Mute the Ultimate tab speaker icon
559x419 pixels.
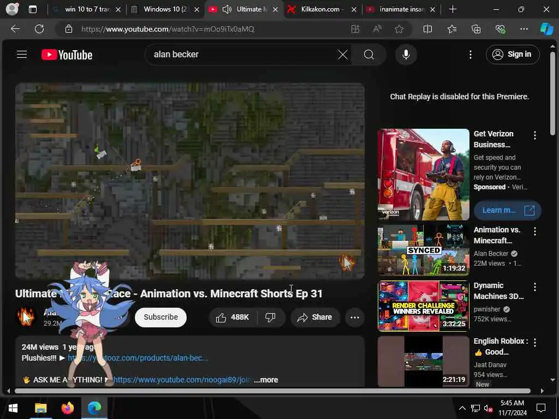pyautogui.click(x=227, y=9)
